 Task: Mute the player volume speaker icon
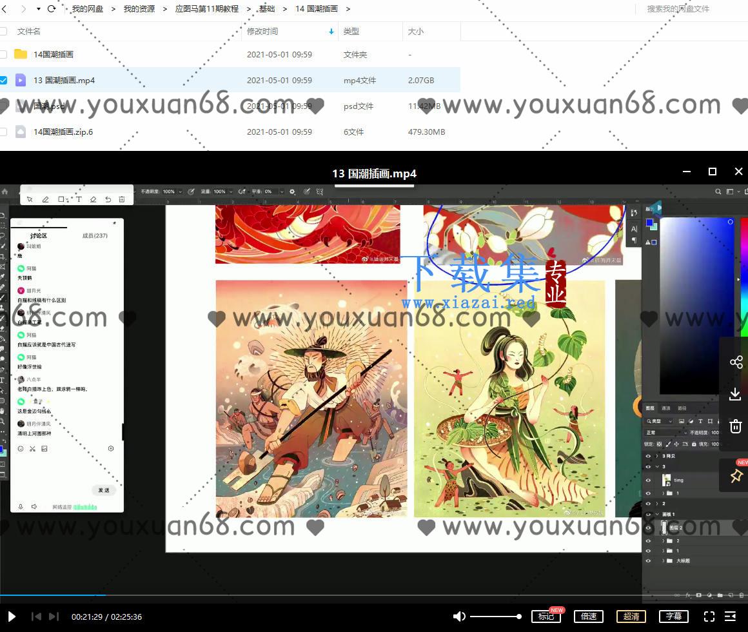click(459, 617)
